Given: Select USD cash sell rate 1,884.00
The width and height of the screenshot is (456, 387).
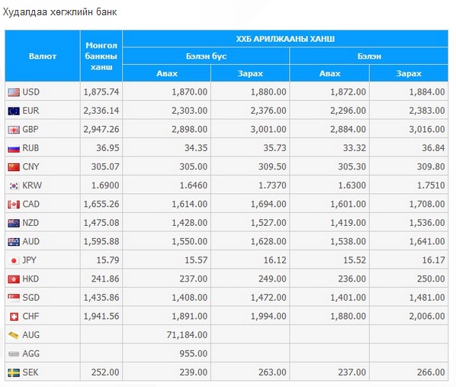Looking at the screenshot, I should point(427,92).
